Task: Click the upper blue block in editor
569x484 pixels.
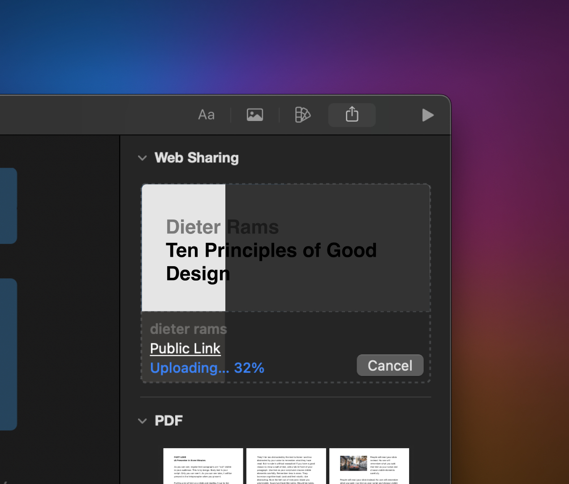Action: point(8,206)
